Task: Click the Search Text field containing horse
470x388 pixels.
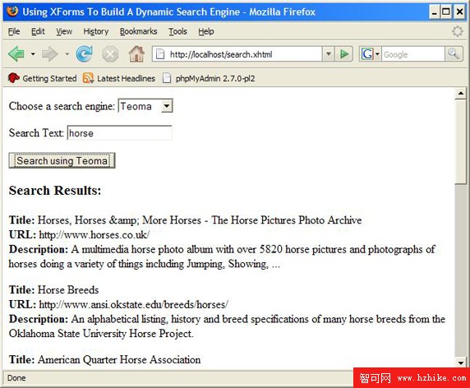Action: click(x=120, y=133)
